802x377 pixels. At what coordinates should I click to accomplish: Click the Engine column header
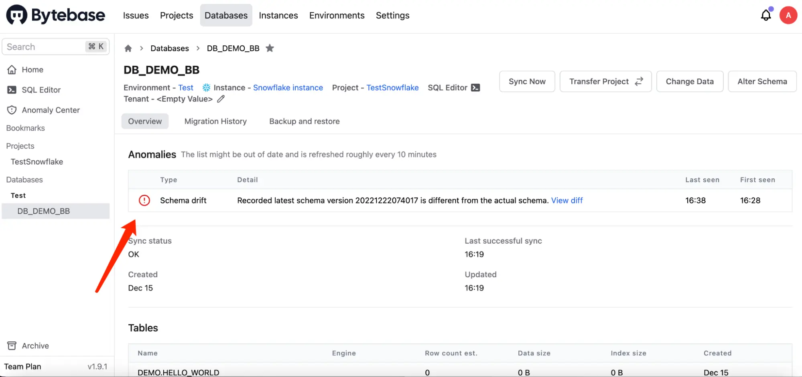[344, 353]
